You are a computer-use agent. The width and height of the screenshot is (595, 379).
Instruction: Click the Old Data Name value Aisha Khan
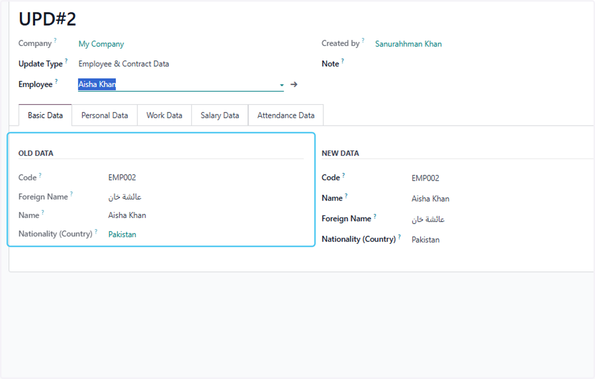point(127,216)
